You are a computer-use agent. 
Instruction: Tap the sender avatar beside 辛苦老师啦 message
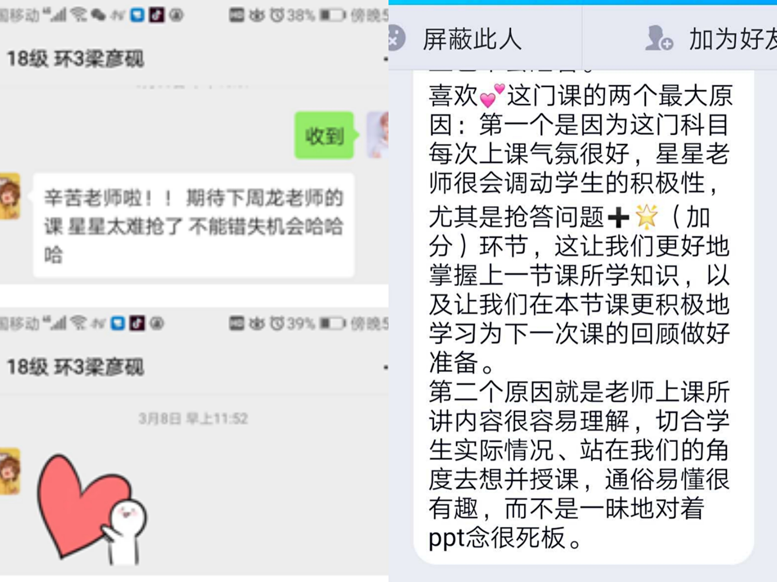[10, 196]
